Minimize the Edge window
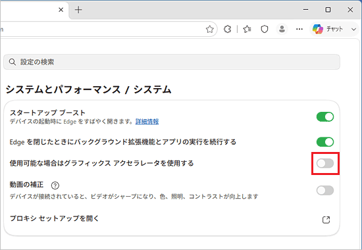Viewport: 362px width, 250px height. [x=305, y=10]
